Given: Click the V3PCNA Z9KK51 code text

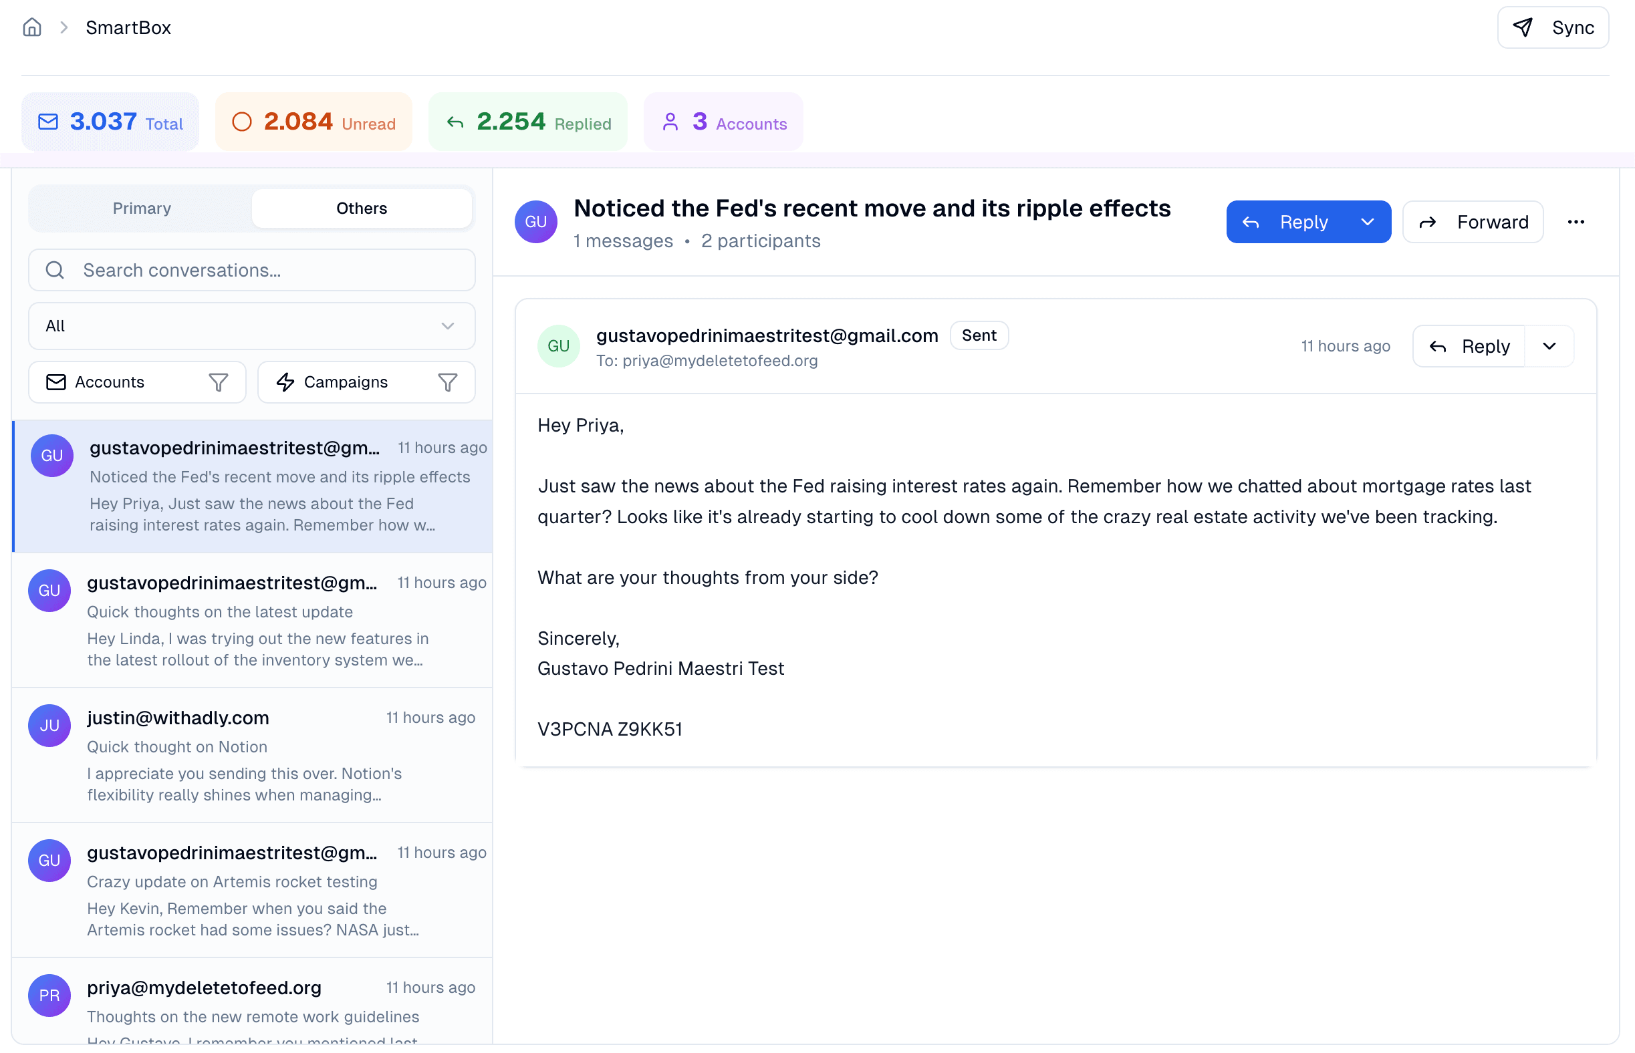Looking at the screenshot, I should [610, 729].
